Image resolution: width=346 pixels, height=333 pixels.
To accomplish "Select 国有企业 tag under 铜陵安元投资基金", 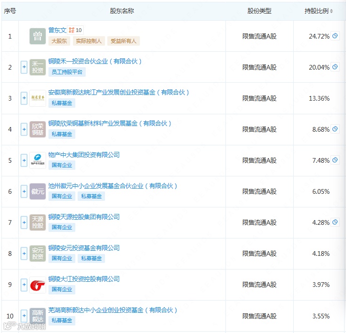I will pos(62,258).
